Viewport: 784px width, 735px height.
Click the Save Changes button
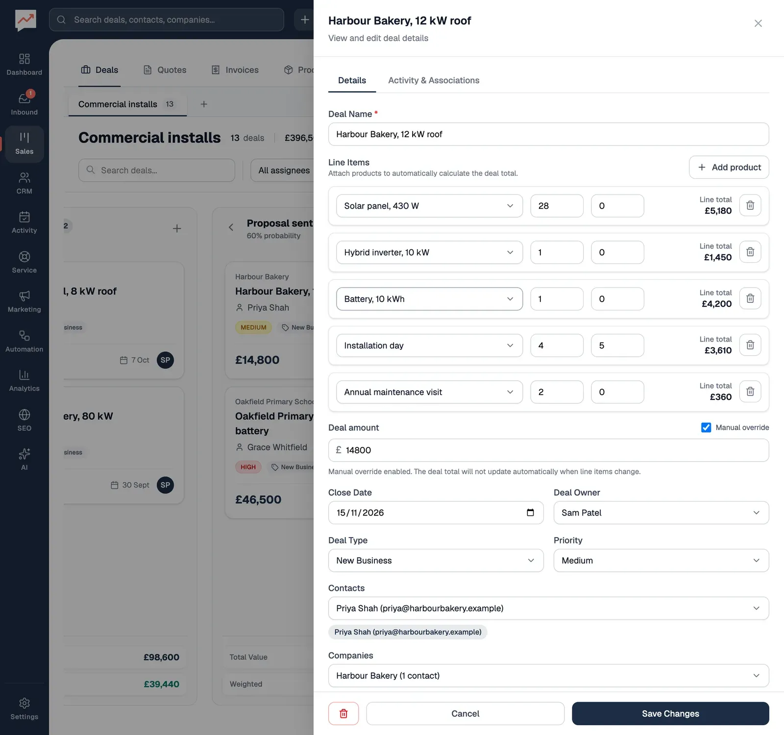coord(670,713)
